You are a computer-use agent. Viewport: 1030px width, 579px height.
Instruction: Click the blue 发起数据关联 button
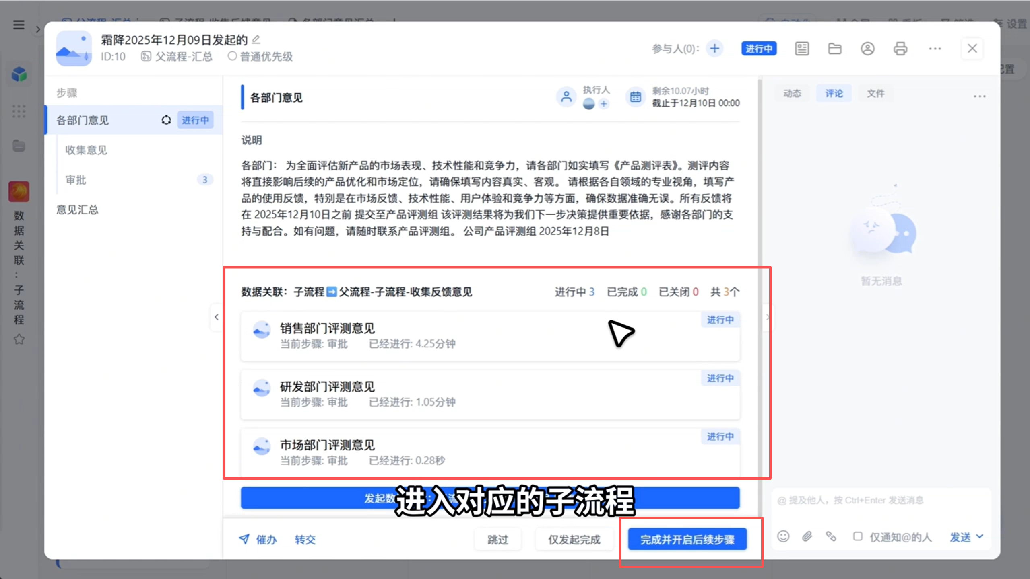(x=490, y=498)
